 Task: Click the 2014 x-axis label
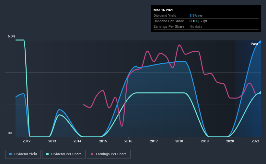tap(77, 141)
